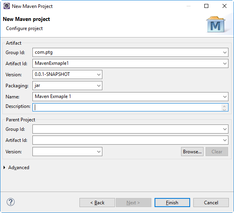Open the Parent Project Artifact Id dropdown

[225, 140]
